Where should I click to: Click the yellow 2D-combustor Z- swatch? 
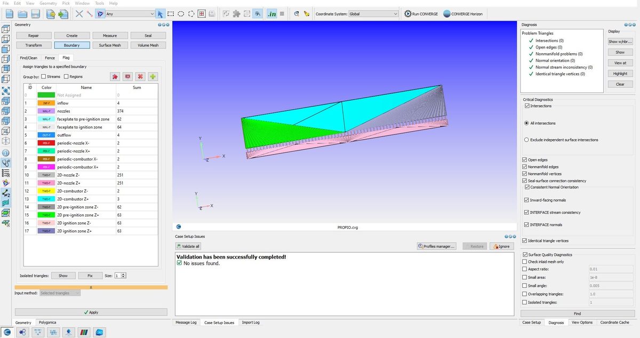pos(46,191)
